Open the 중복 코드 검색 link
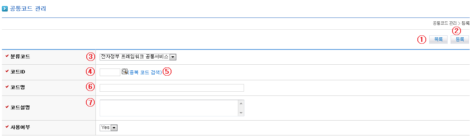 [145, 72]
